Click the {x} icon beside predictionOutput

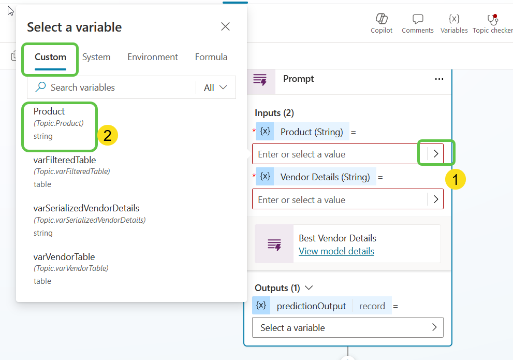point(261,306)
